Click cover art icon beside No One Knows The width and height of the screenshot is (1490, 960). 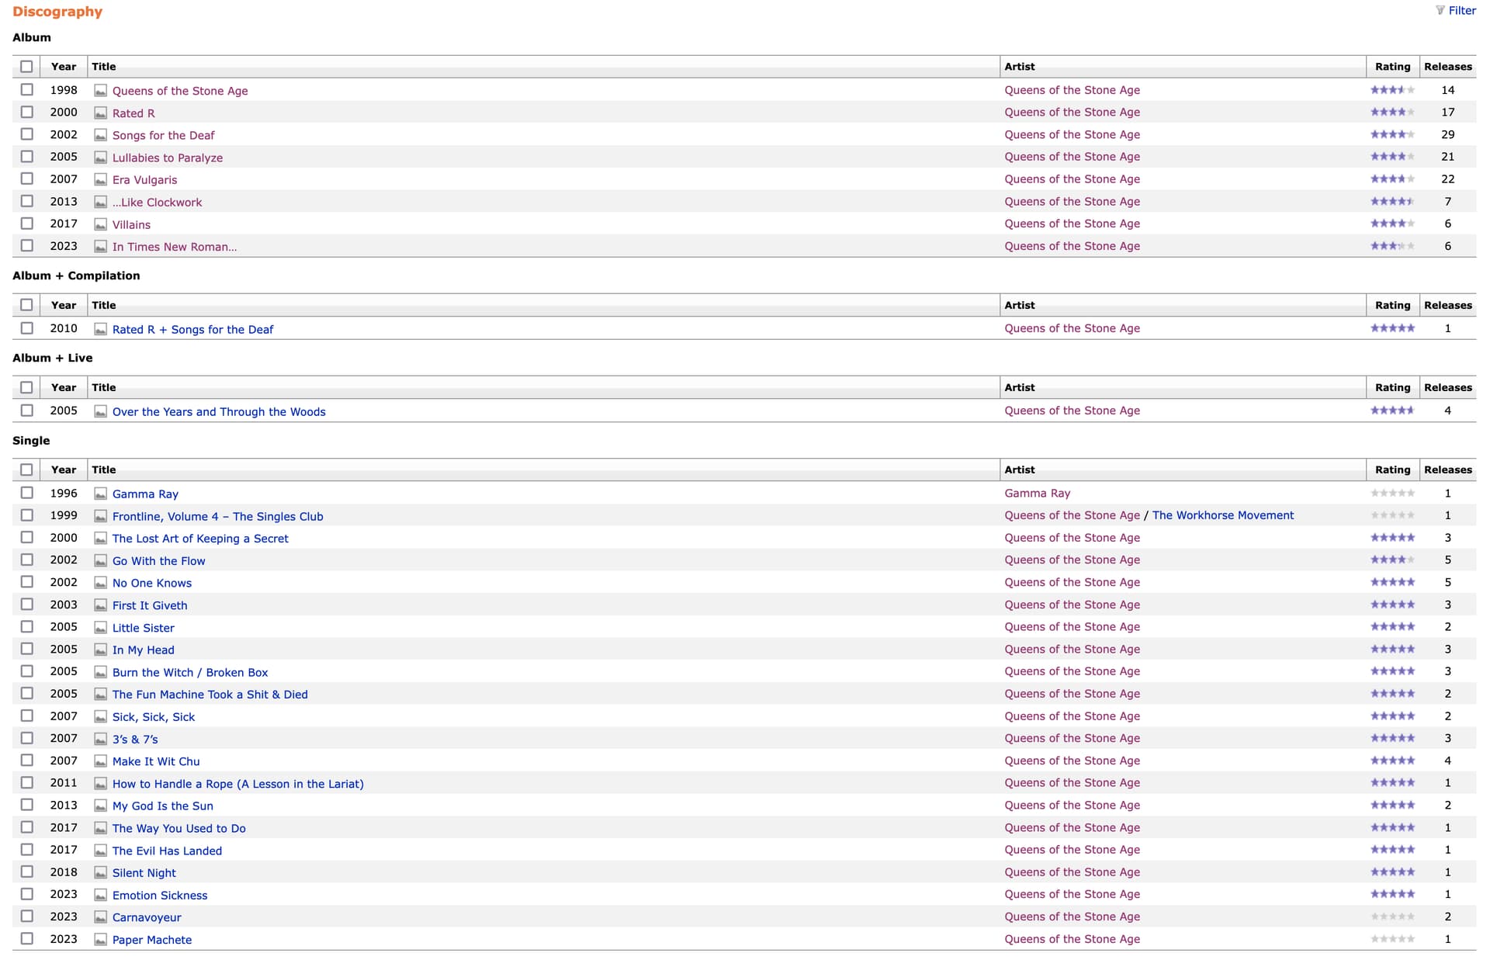[100, 584]
